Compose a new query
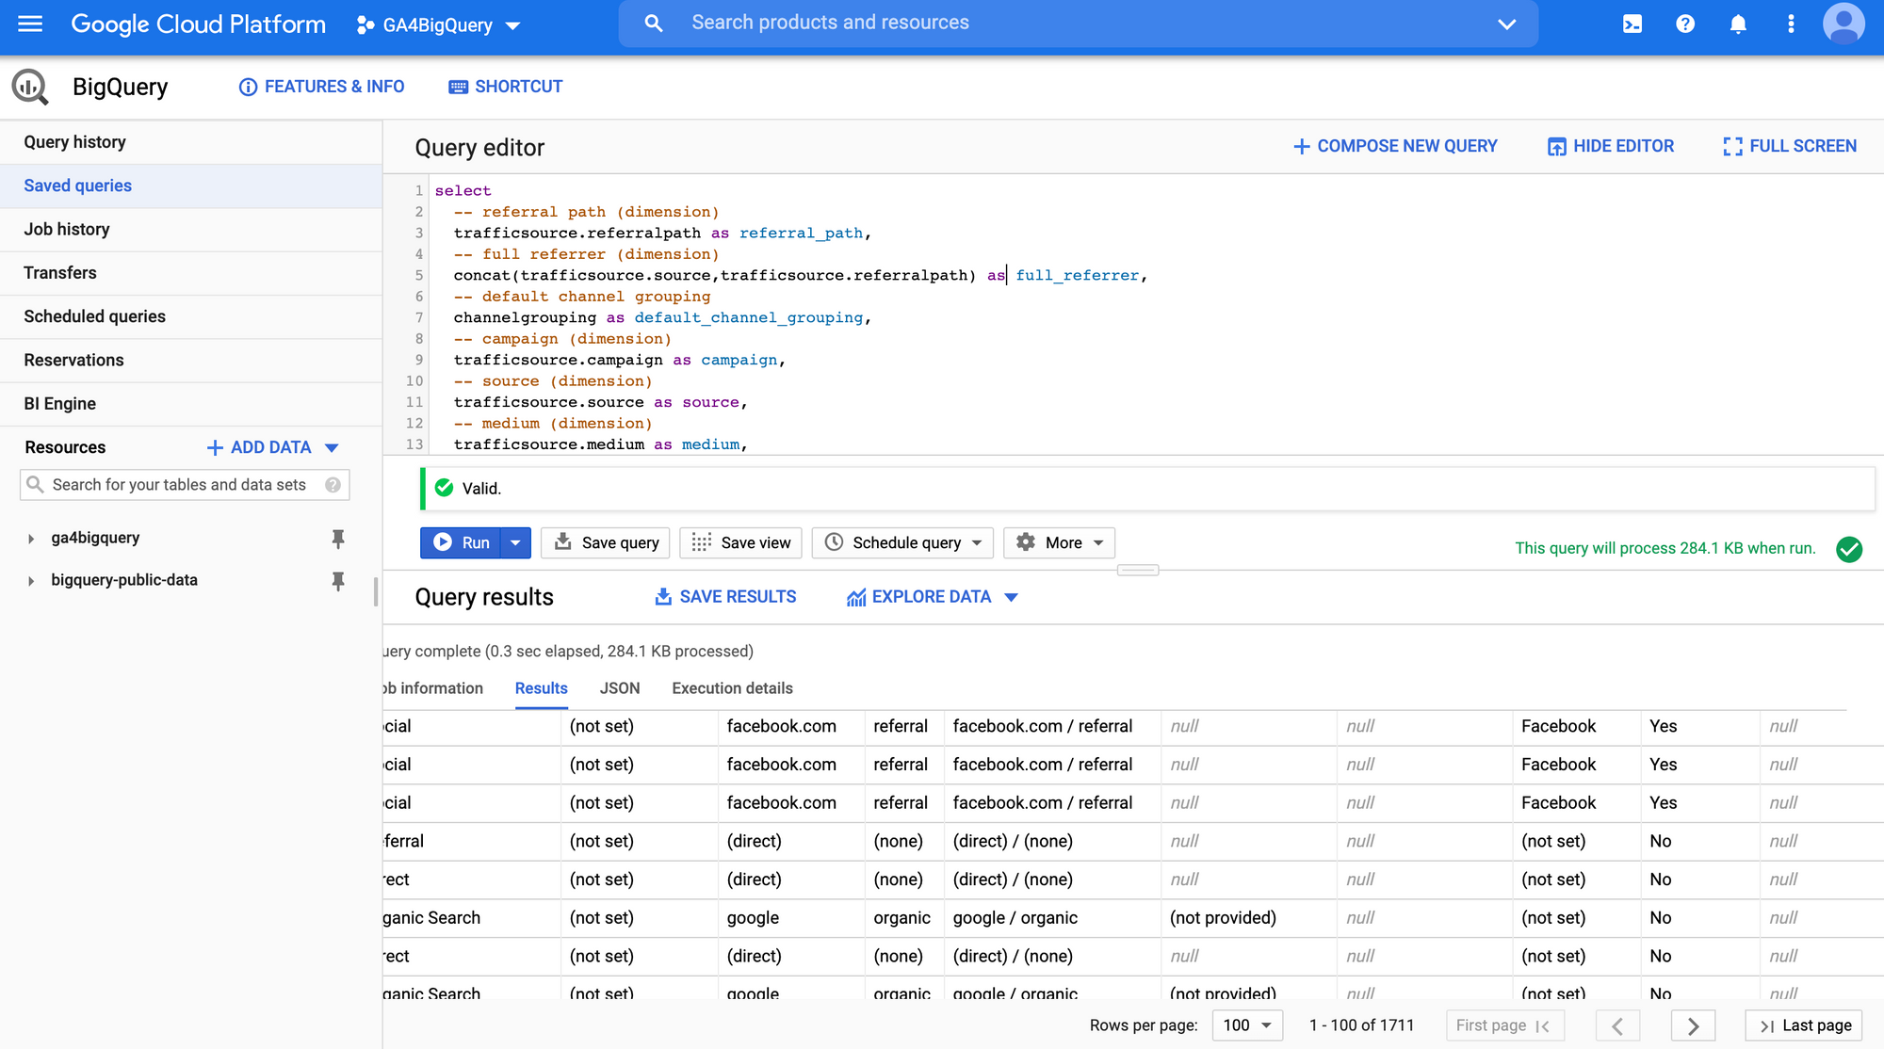The height and width of the screenshot is (1049, 1884). [x=1395, y=146]
